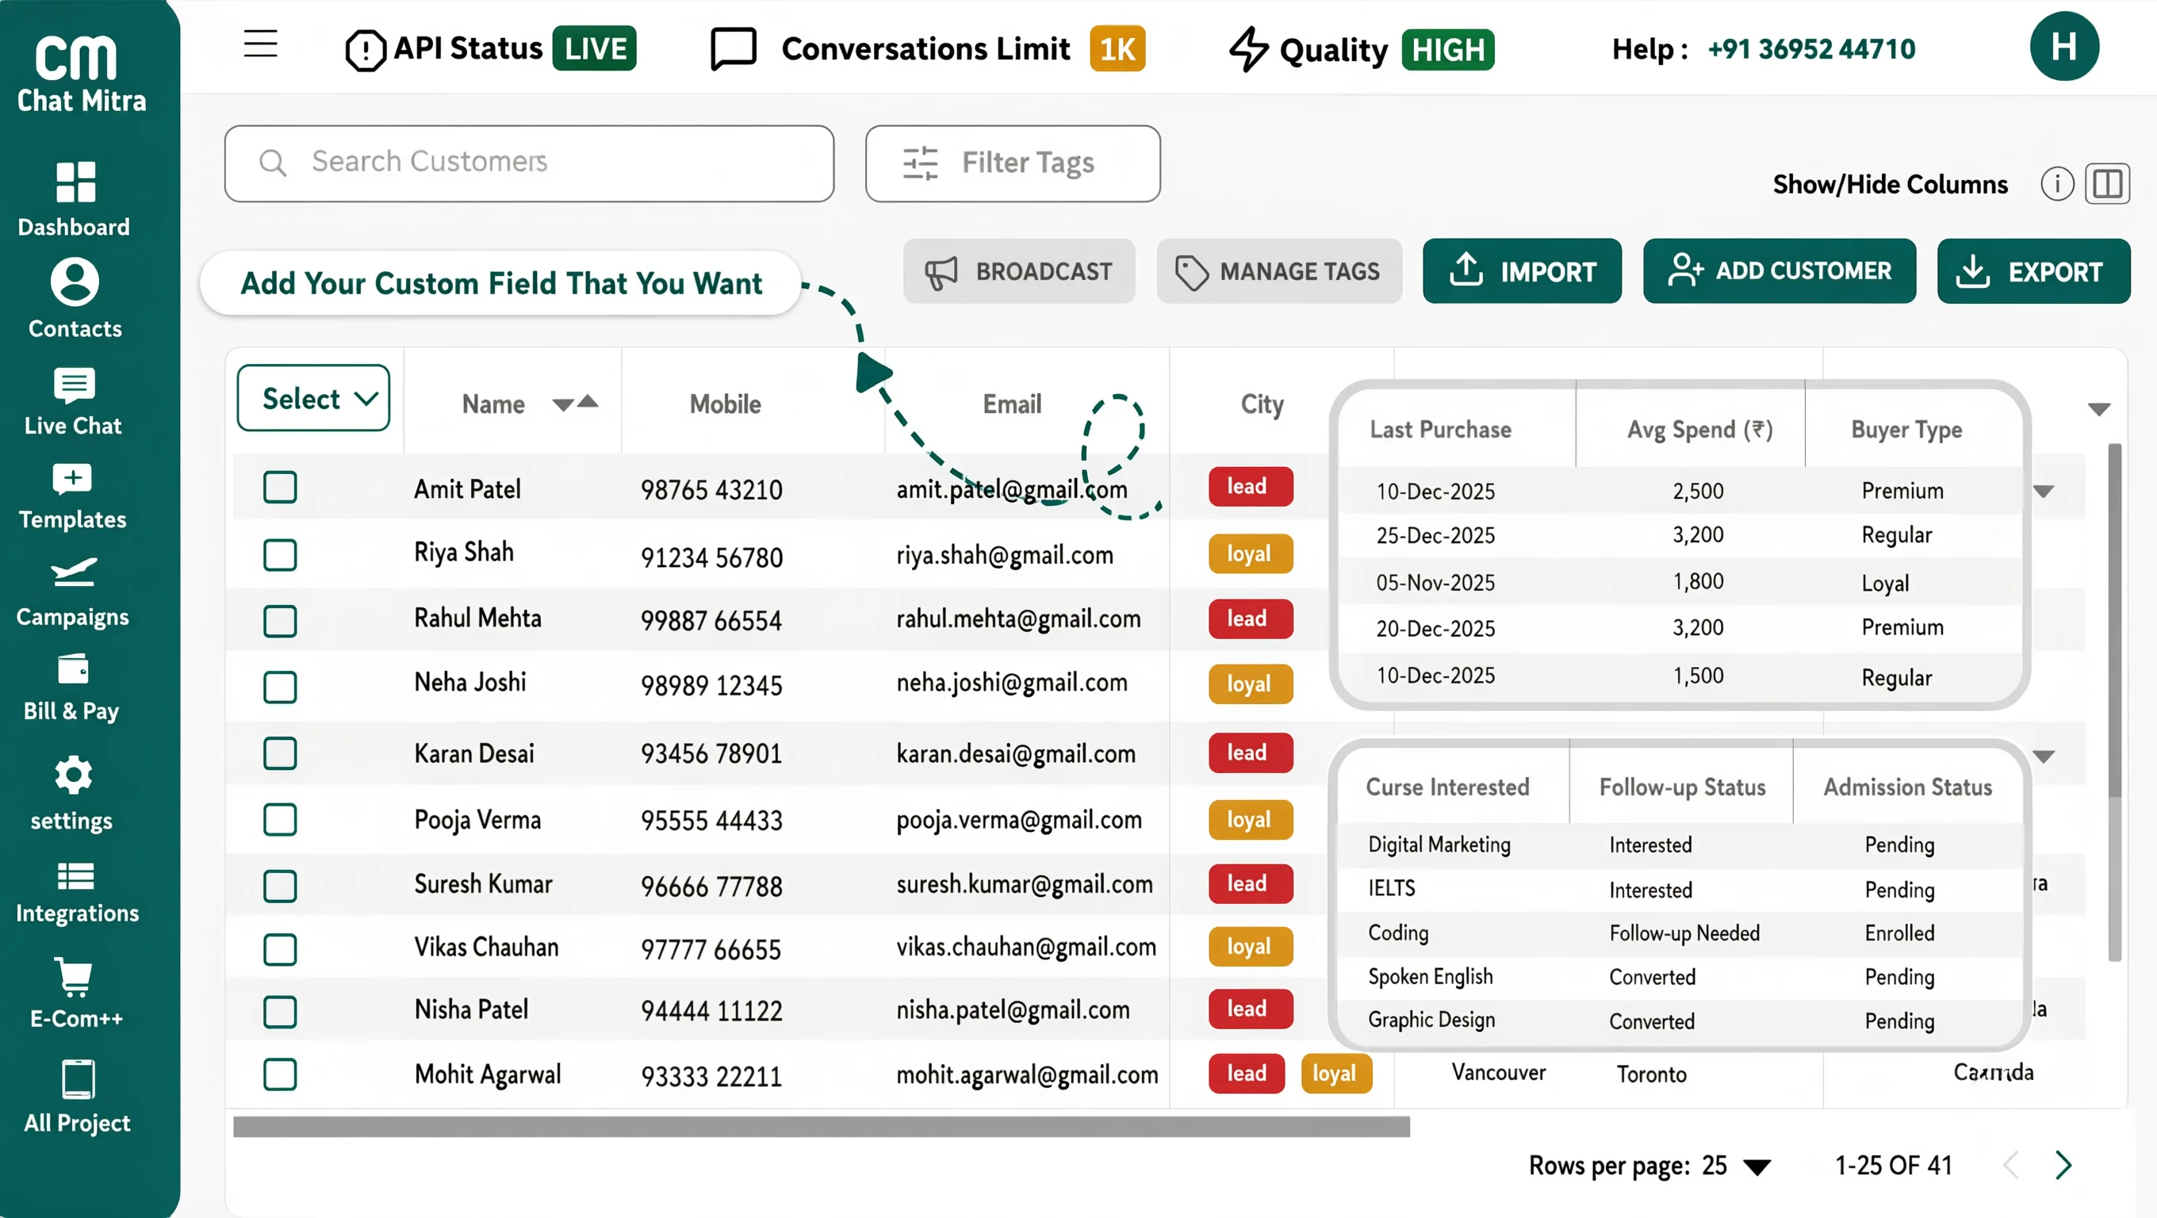The height and width of the screenshot is (1218, 2157).
Task: Go to the next page arrow
Action: coord(2064,1165)
